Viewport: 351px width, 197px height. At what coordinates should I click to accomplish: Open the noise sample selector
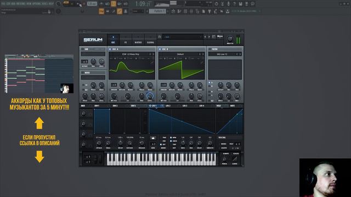pyautogui.click(x=93, y=78)
